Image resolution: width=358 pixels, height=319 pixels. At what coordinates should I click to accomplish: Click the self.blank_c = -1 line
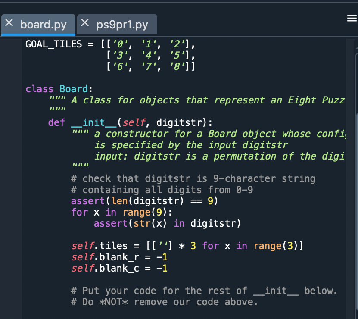click(x=118, y=268)
